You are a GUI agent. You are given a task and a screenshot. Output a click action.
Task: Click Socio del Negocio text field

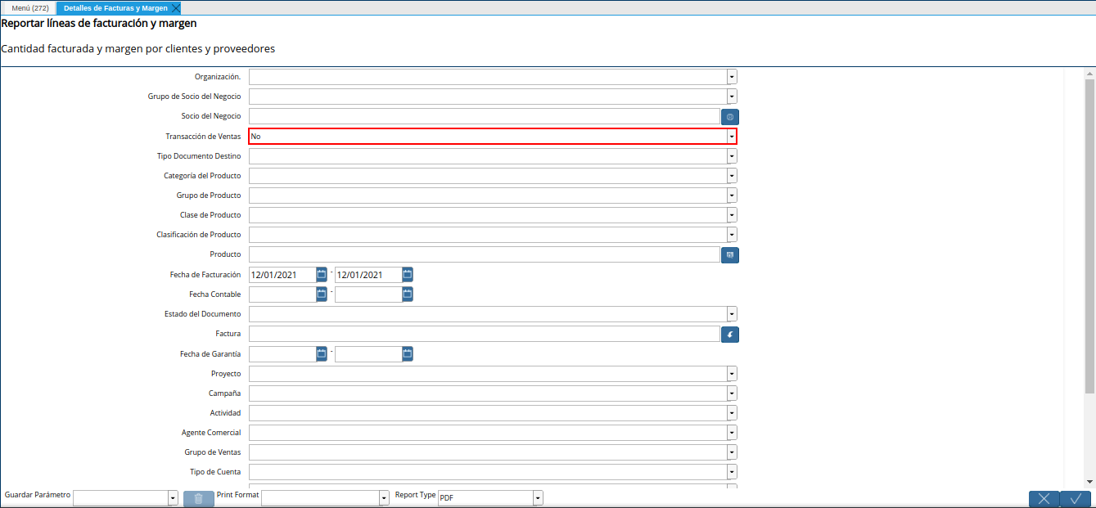tap(485, 117)
